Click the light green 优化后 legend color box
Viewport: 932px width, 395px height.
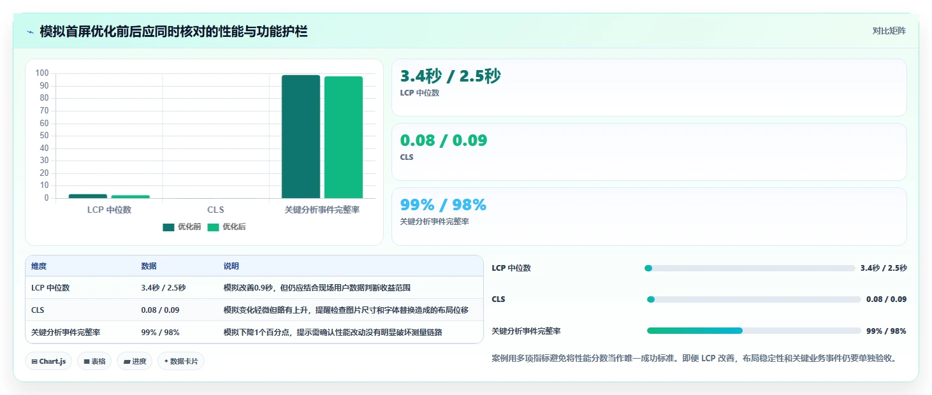click(213, 227)
